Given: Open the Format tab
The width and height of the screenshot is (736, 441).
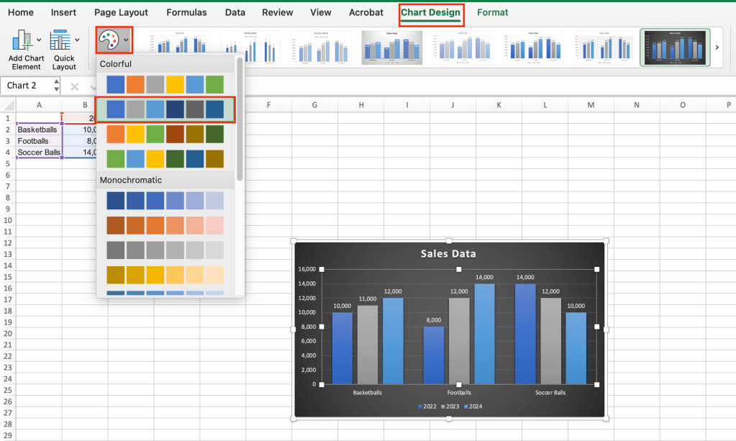Looking at the screenshot, I should [492, 13].
